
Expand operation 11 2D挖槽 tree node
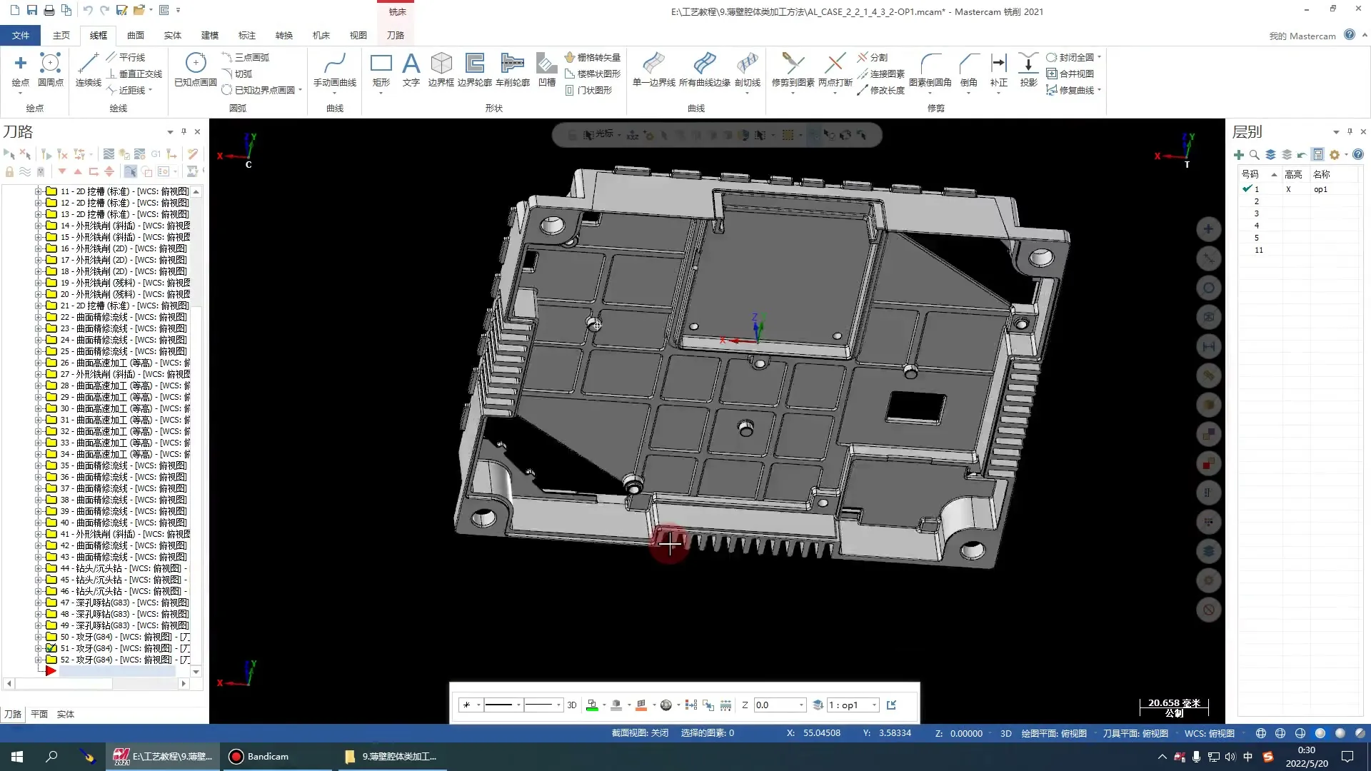point(39,191)
